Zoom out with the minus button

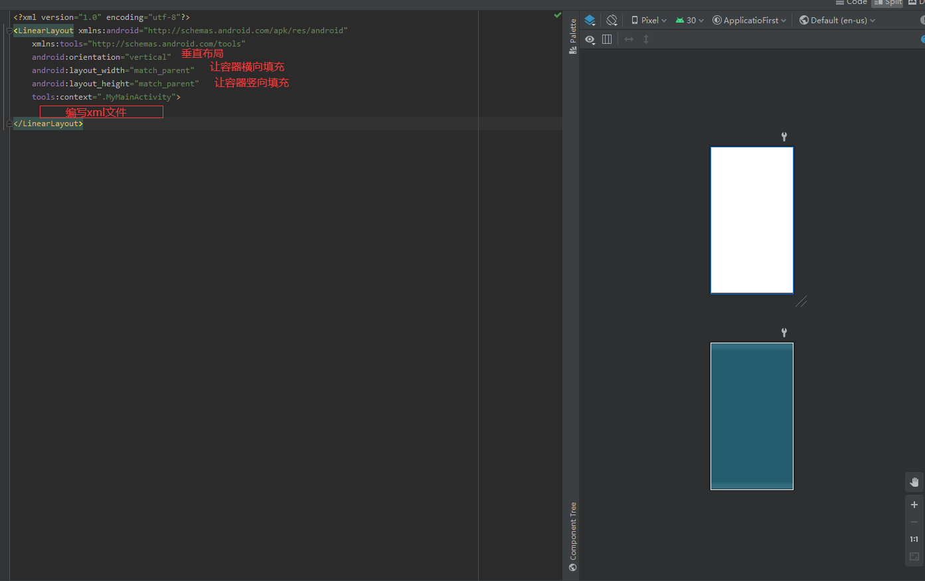coord(914,522)
